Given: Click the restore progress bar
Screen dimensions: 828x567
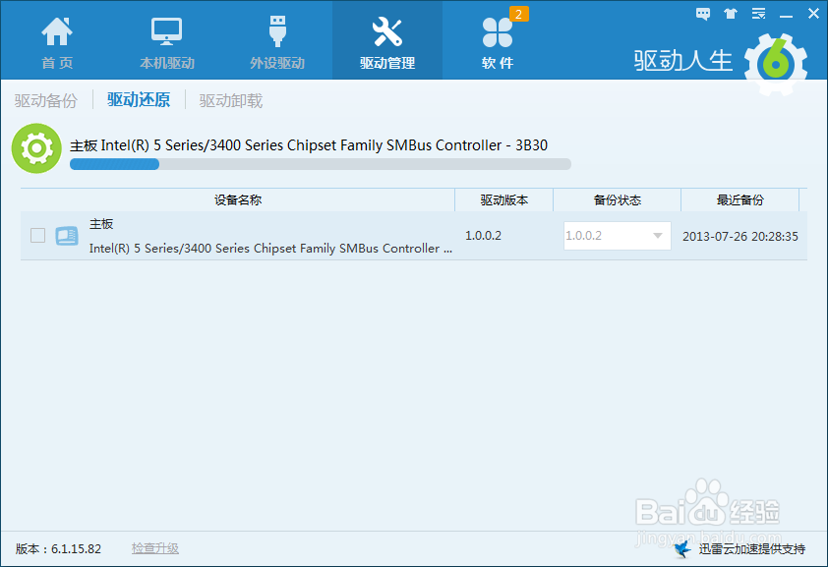Looking at the screenshot, I should [321, 164].
